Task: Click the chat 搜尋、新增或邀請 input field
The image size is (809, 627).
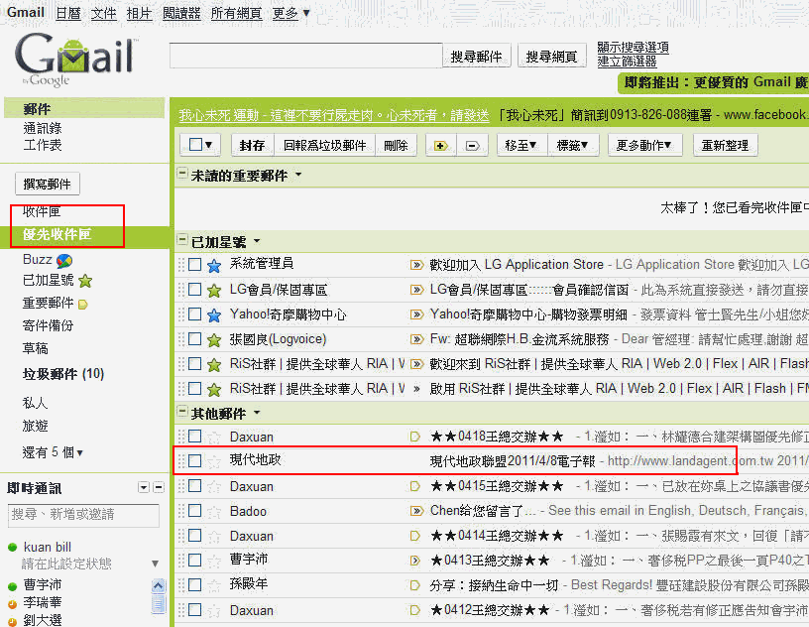Action: tap(83, 515)
